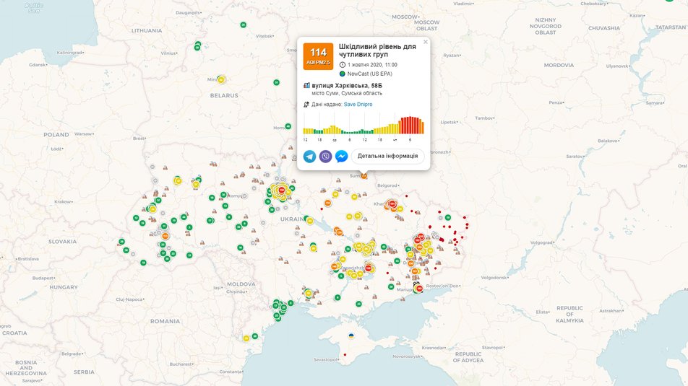Select the yellow marker near Minsk
The height and width of the screenshot is (386, 688).
[221, 79]
